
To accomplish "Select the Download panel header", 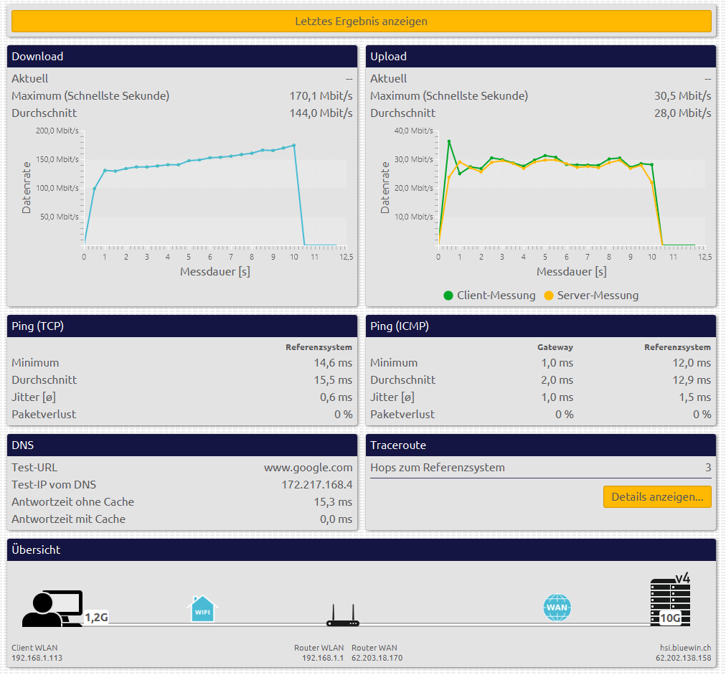I will pyautogui.click(x=182, y=57).
